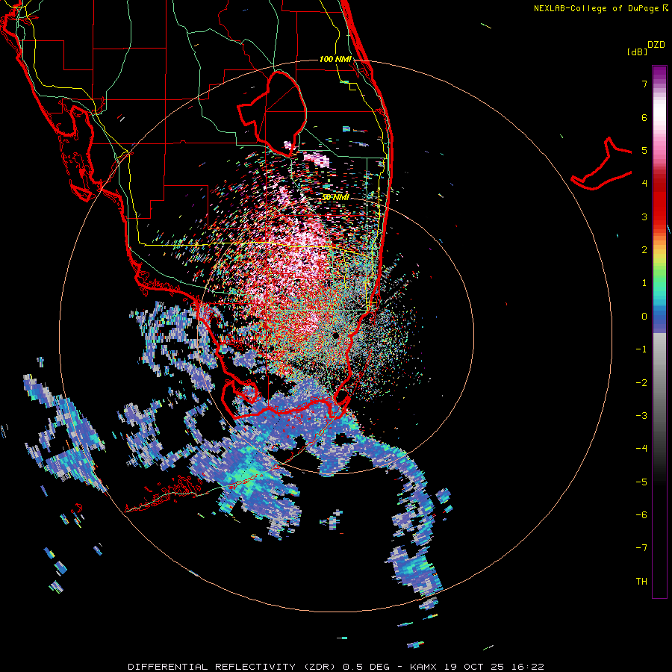This screenshot has height=672, width=672.
Task: Click the color scale value 6
Action: pyautogui.click(x=644, y=117)
